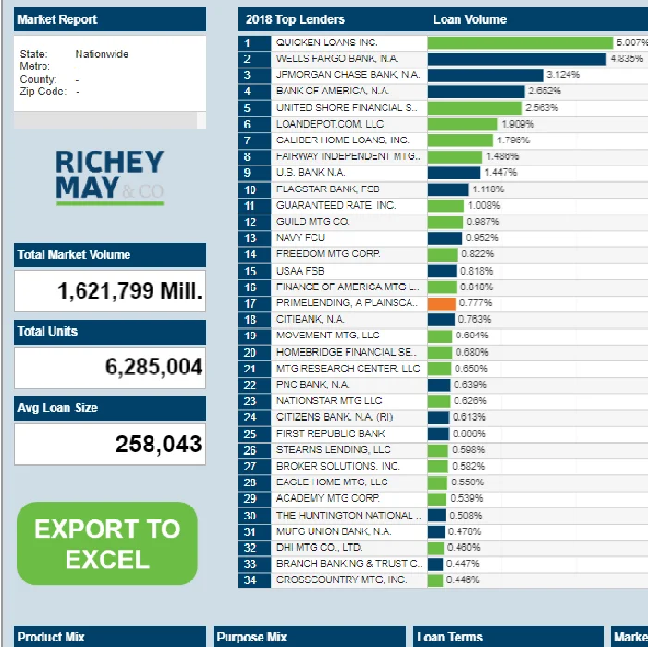Click the 2018 Top Lenders column header
The width and height of the screenshot is (648, 647).
coord(295,19)
